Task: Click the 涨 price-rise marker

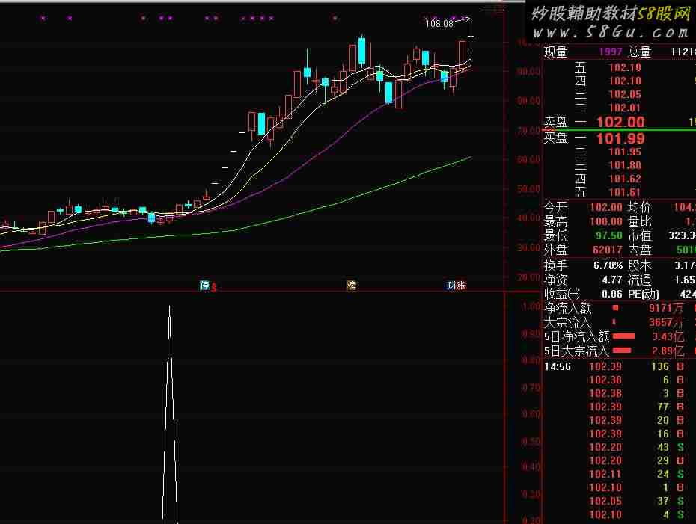Action: (x=461, y=285)
